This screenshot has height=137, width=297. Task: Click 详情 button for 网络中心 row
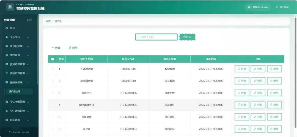242,93
